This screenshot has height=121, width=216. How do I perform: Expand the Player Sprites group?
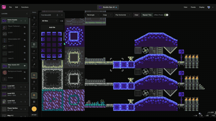(x=21, y=109)
